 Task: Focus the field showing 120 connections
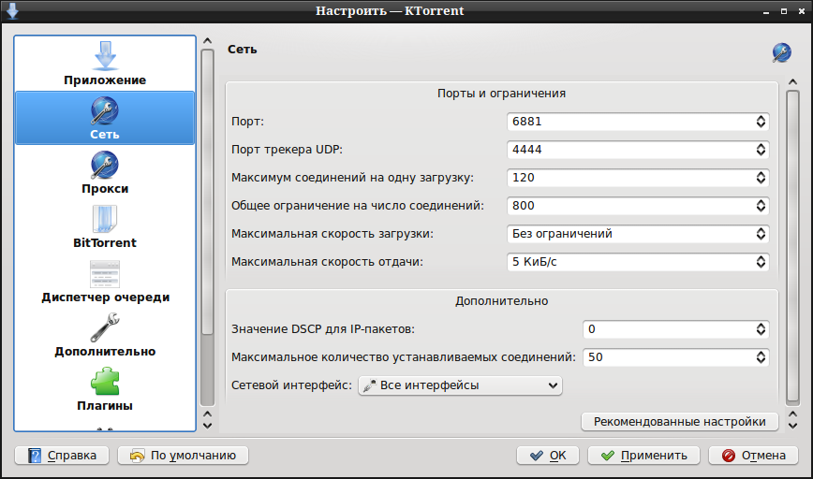point(638,178)
